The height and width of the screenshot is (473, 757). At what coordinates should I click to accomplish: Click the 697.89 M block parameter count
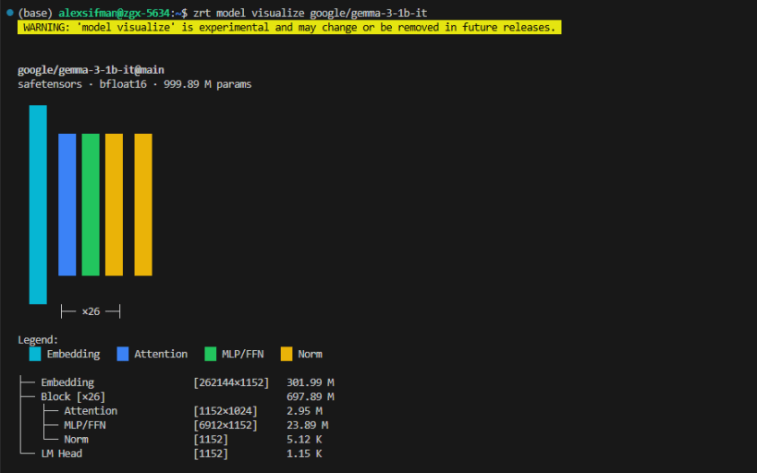(x=310, y=396)
